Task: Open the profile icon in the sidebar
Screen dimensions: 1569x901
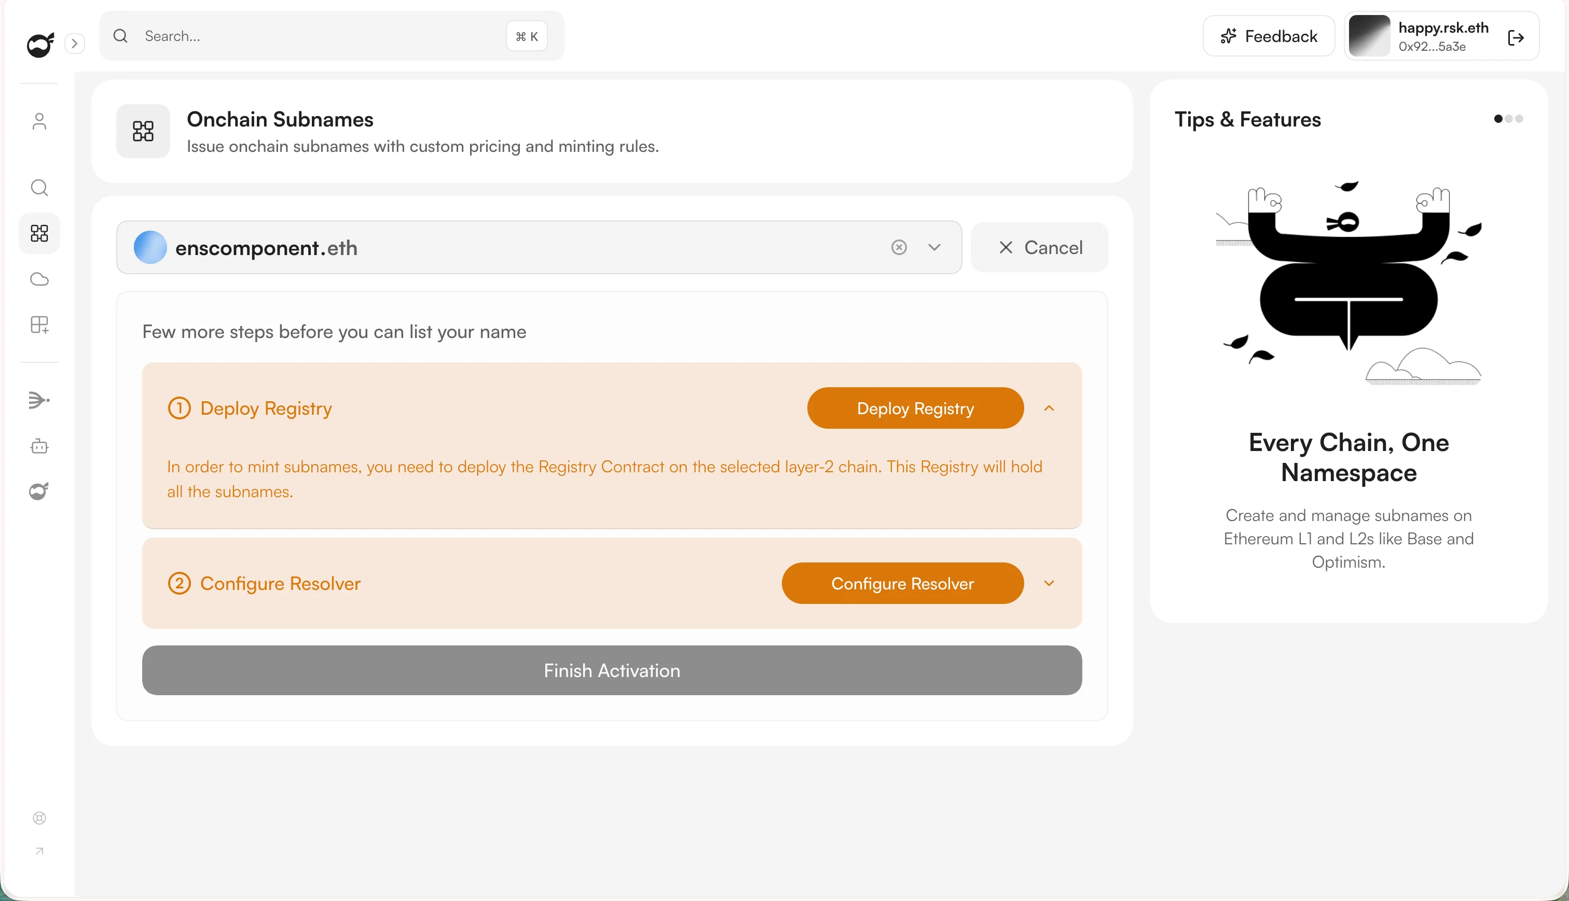Action: pos(39,121)
